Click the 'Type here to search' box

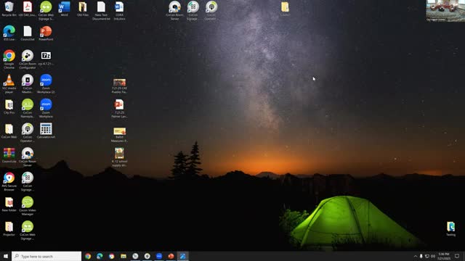(x=46, y=256)
